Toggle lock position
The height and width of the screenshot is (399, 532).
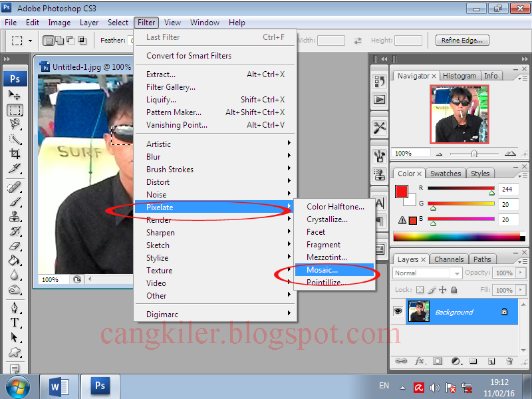click(x=442, y=290)
